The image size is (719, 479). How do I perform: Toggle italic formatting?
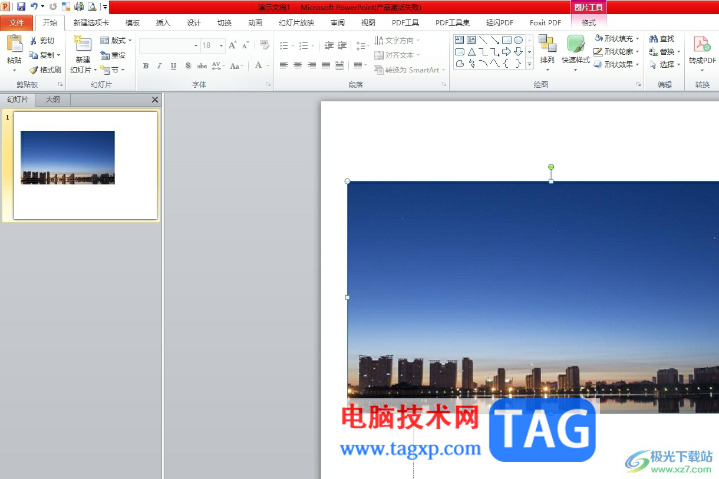pyautogui.click(x=159, y=66)
